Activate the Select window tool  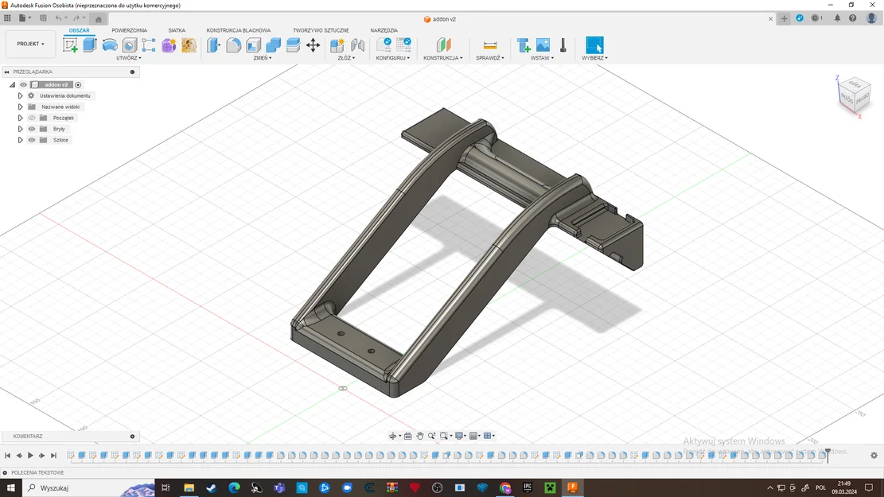point(595,45)
